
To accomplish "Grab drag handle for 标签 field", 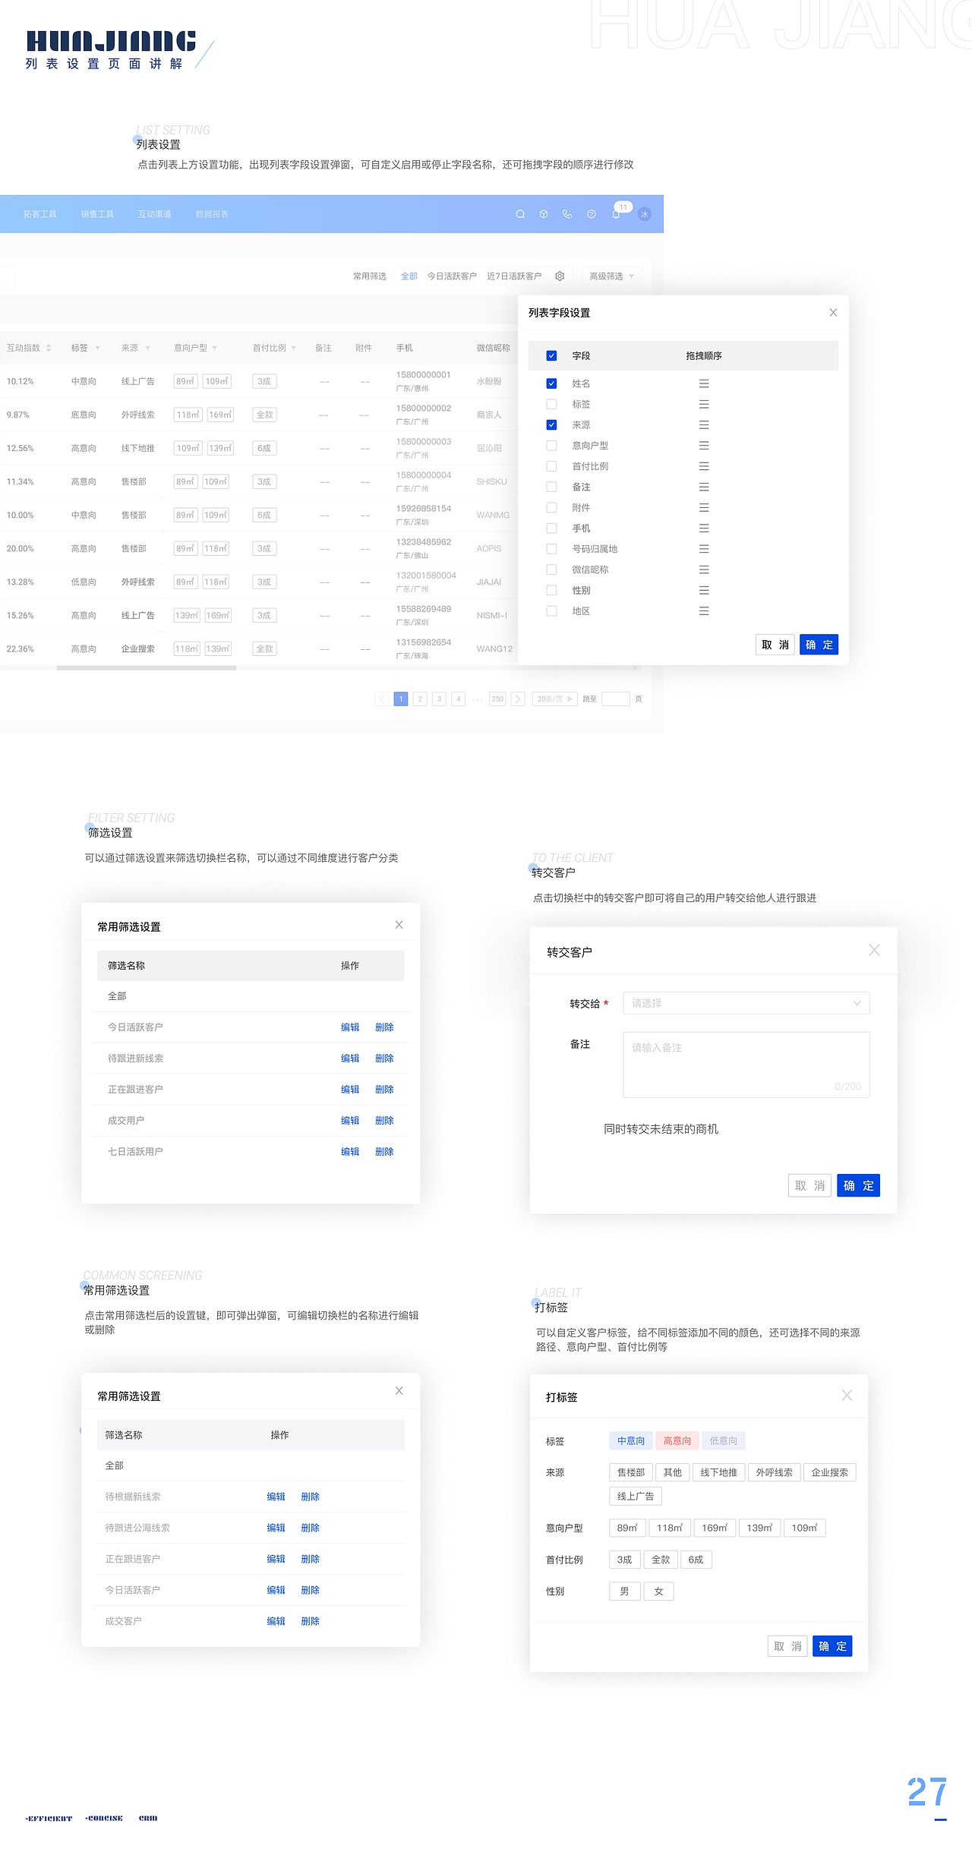I will coord(704,404).
